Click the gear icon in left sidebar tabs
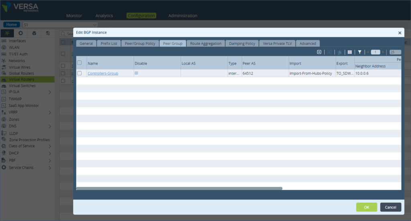Screen dimensions: 411x221 (20, 33)
